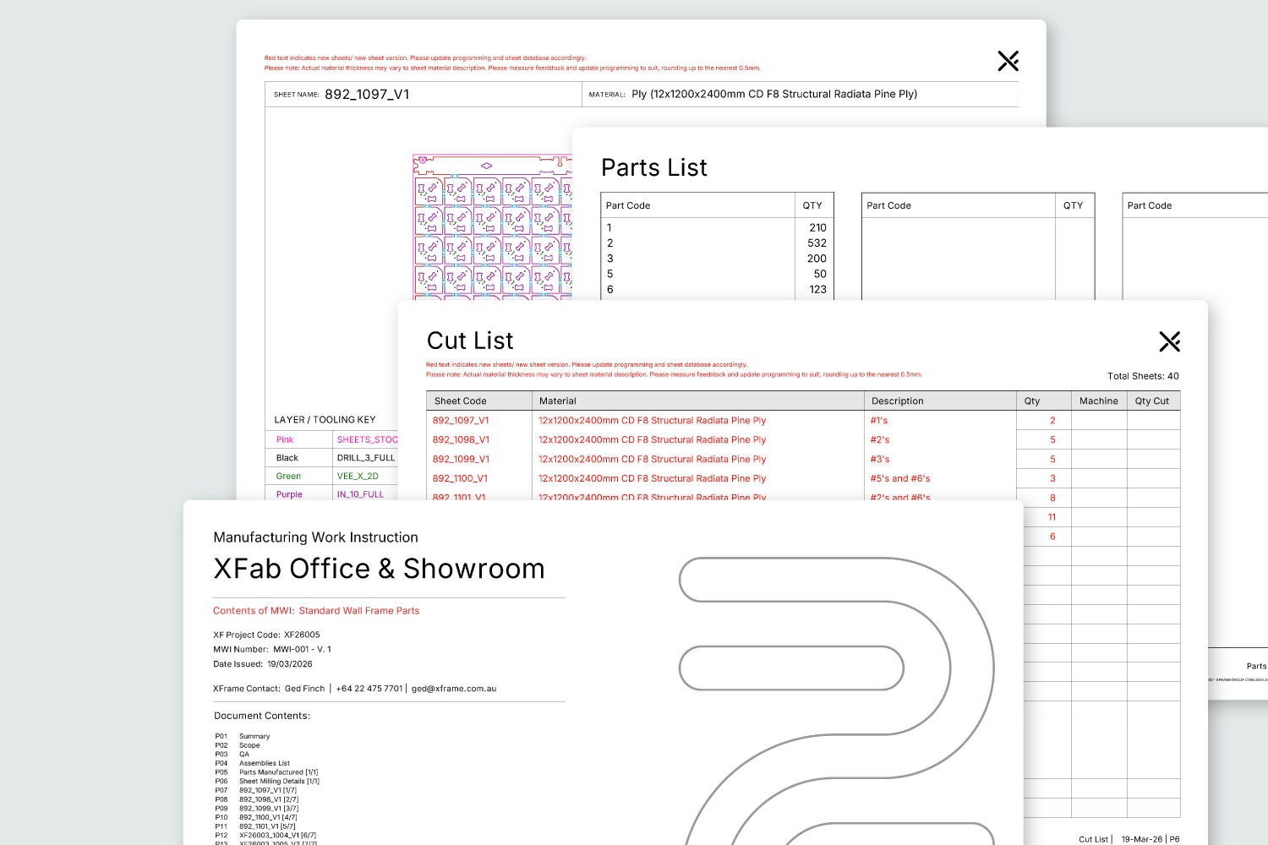Click the red "Contents of MWI: Standard Wall Frame Parts" line
Screen dimensions: 1268x845
click(x=316, y=611)
